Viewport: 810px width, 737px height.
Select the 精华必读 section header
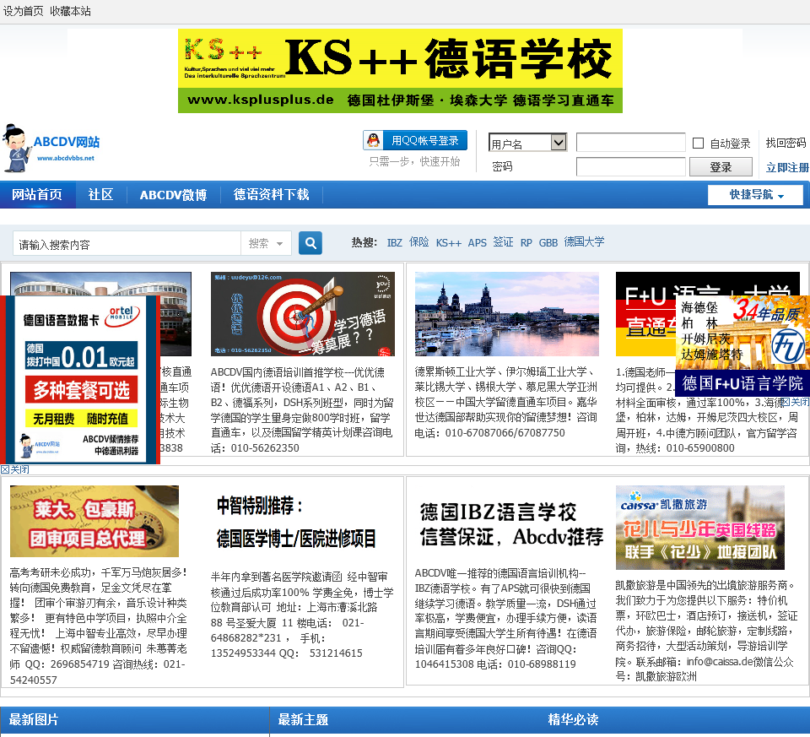[x=573, y=719]
